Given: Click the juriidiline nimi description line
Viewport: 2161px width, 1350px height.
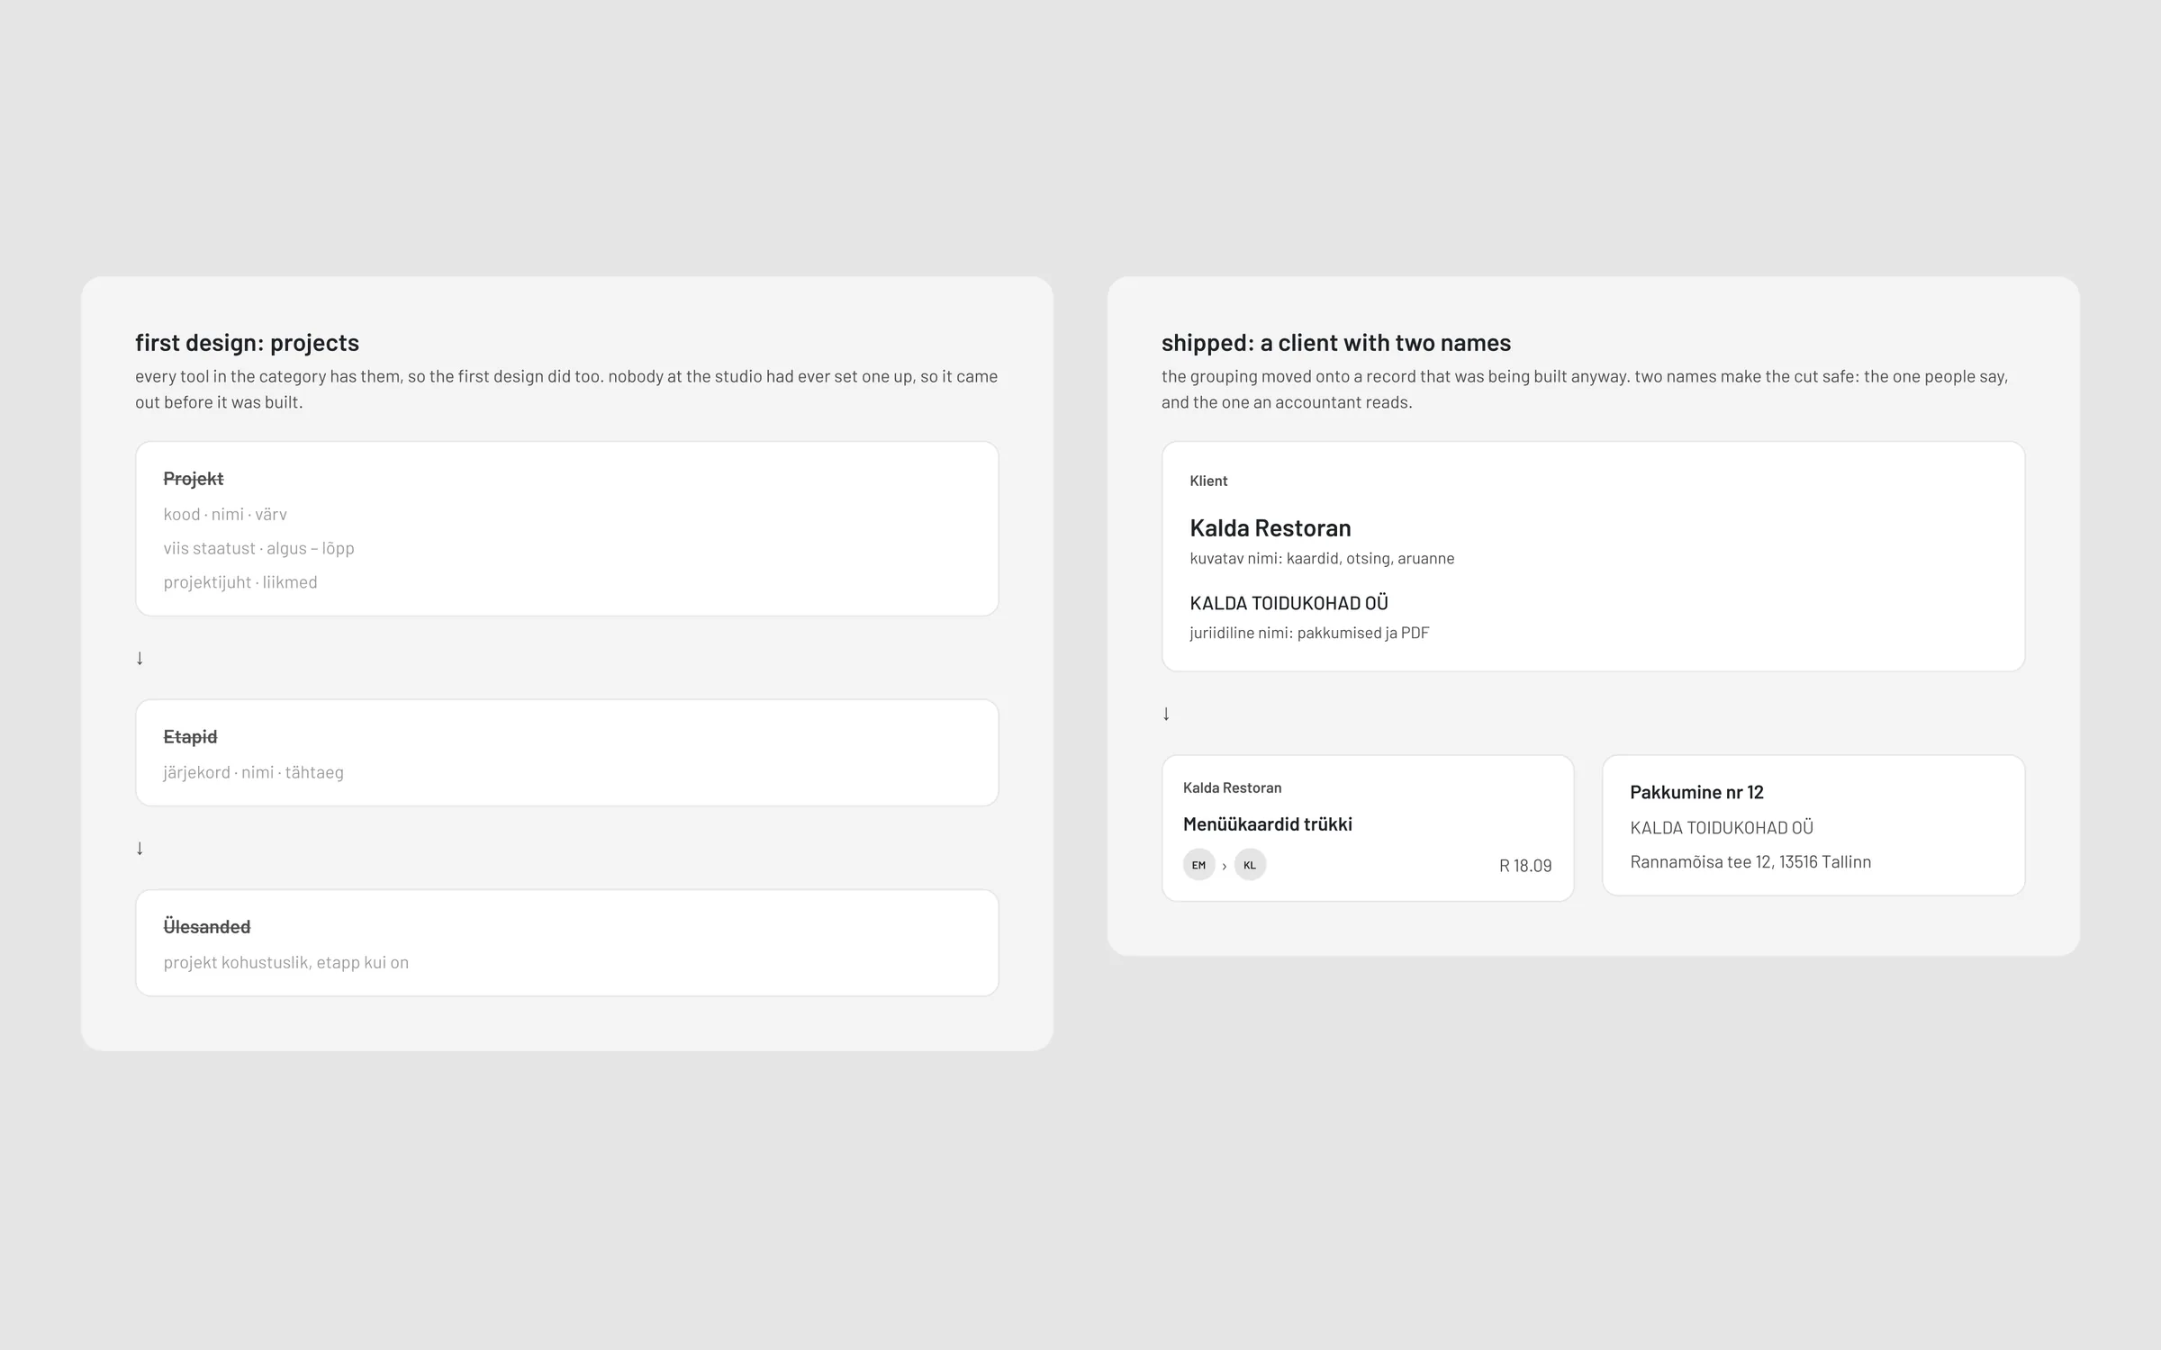Looking at the screenshot, I should pos(1309,633).
